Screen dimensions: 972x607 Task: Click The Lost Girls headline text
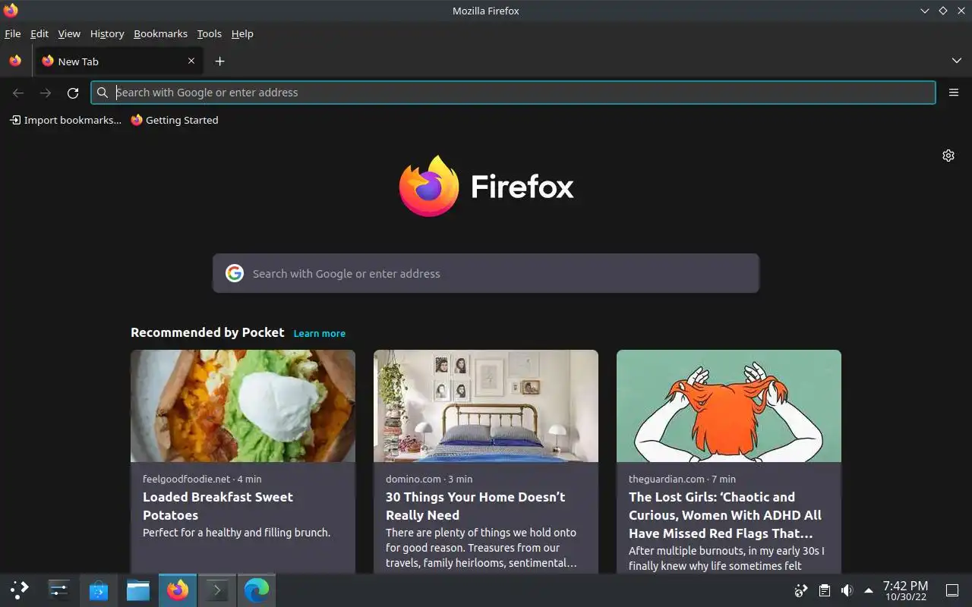coord(725,515)
